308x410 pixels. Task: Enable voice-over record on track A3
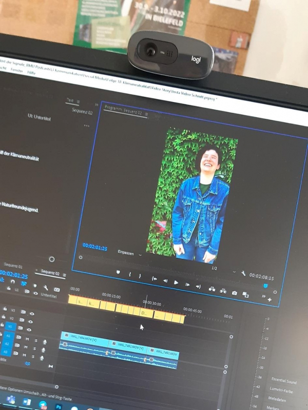[42, 357]
